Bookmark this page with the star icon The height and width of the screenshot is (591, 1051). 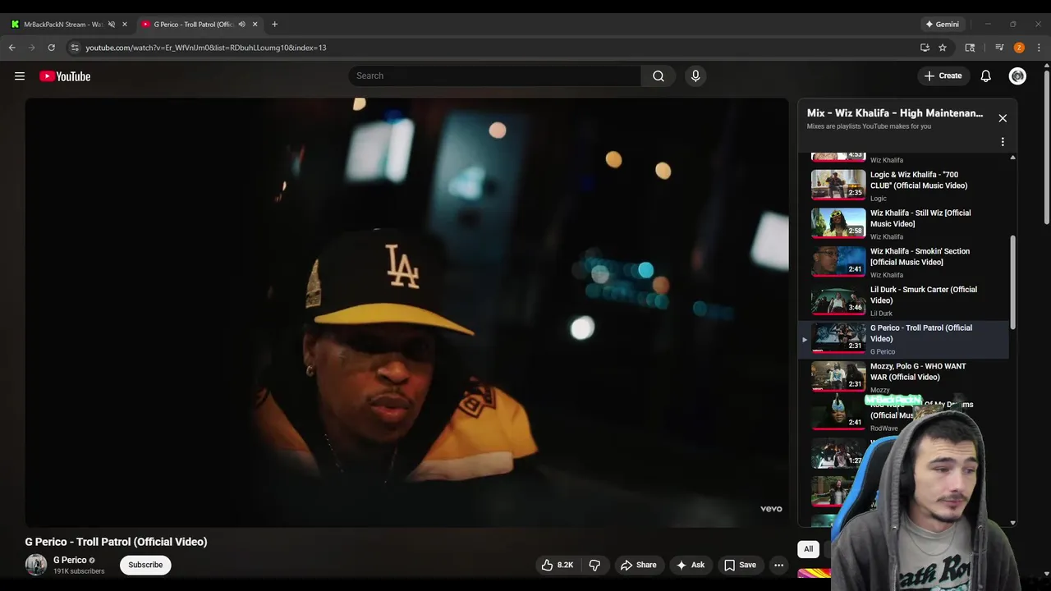pos(943,48)
